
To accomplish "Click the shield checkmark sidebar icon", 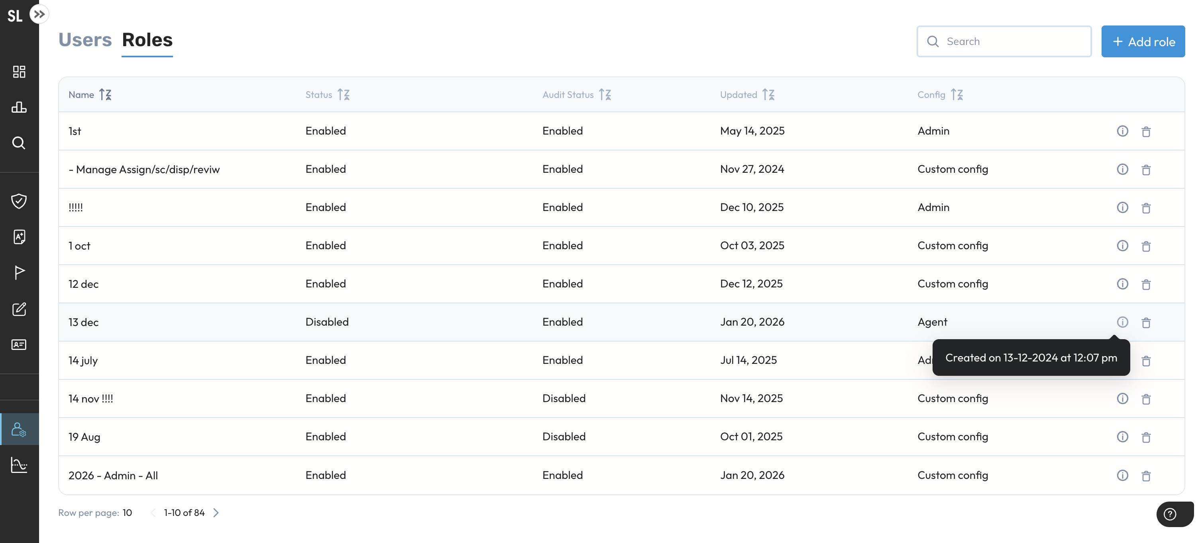I will (x=19, y=201).
